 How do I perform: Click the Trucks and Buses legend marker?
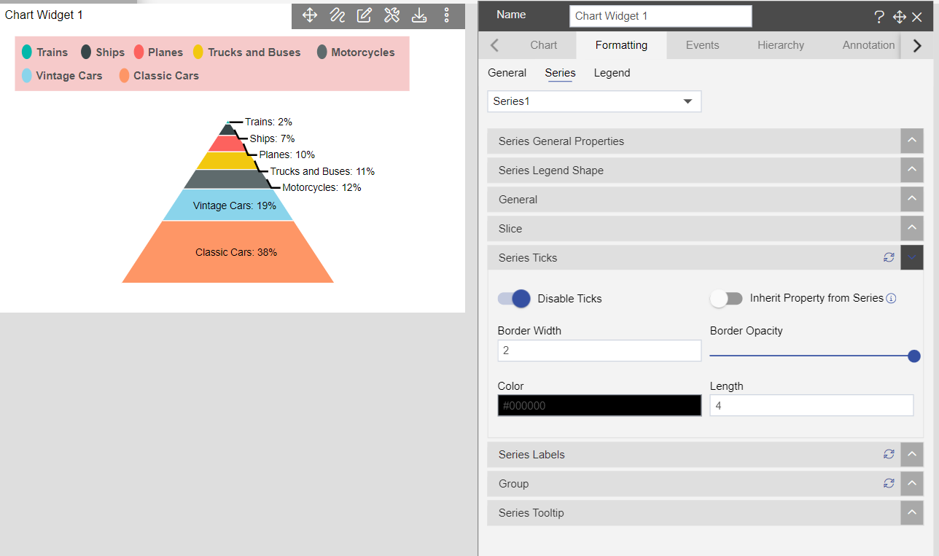[x=198, y=52]
